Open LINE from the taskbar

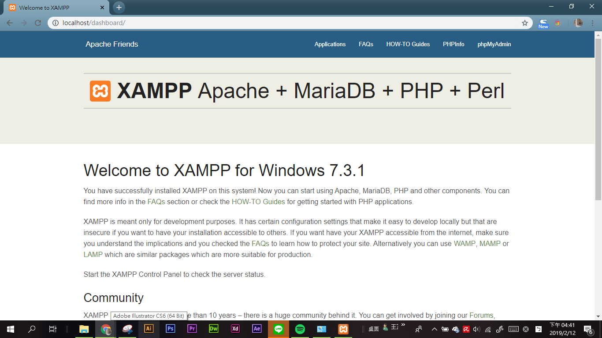[279, 329]
